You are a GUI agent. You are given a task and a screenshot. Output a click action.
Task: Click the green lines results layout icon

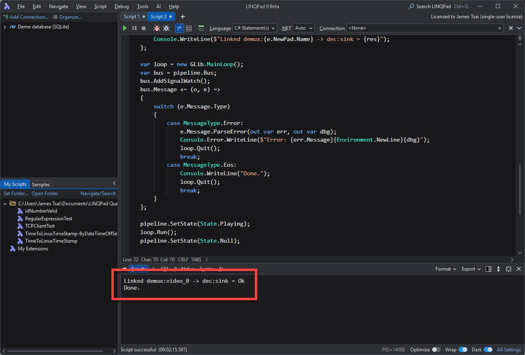coord(201,28)
